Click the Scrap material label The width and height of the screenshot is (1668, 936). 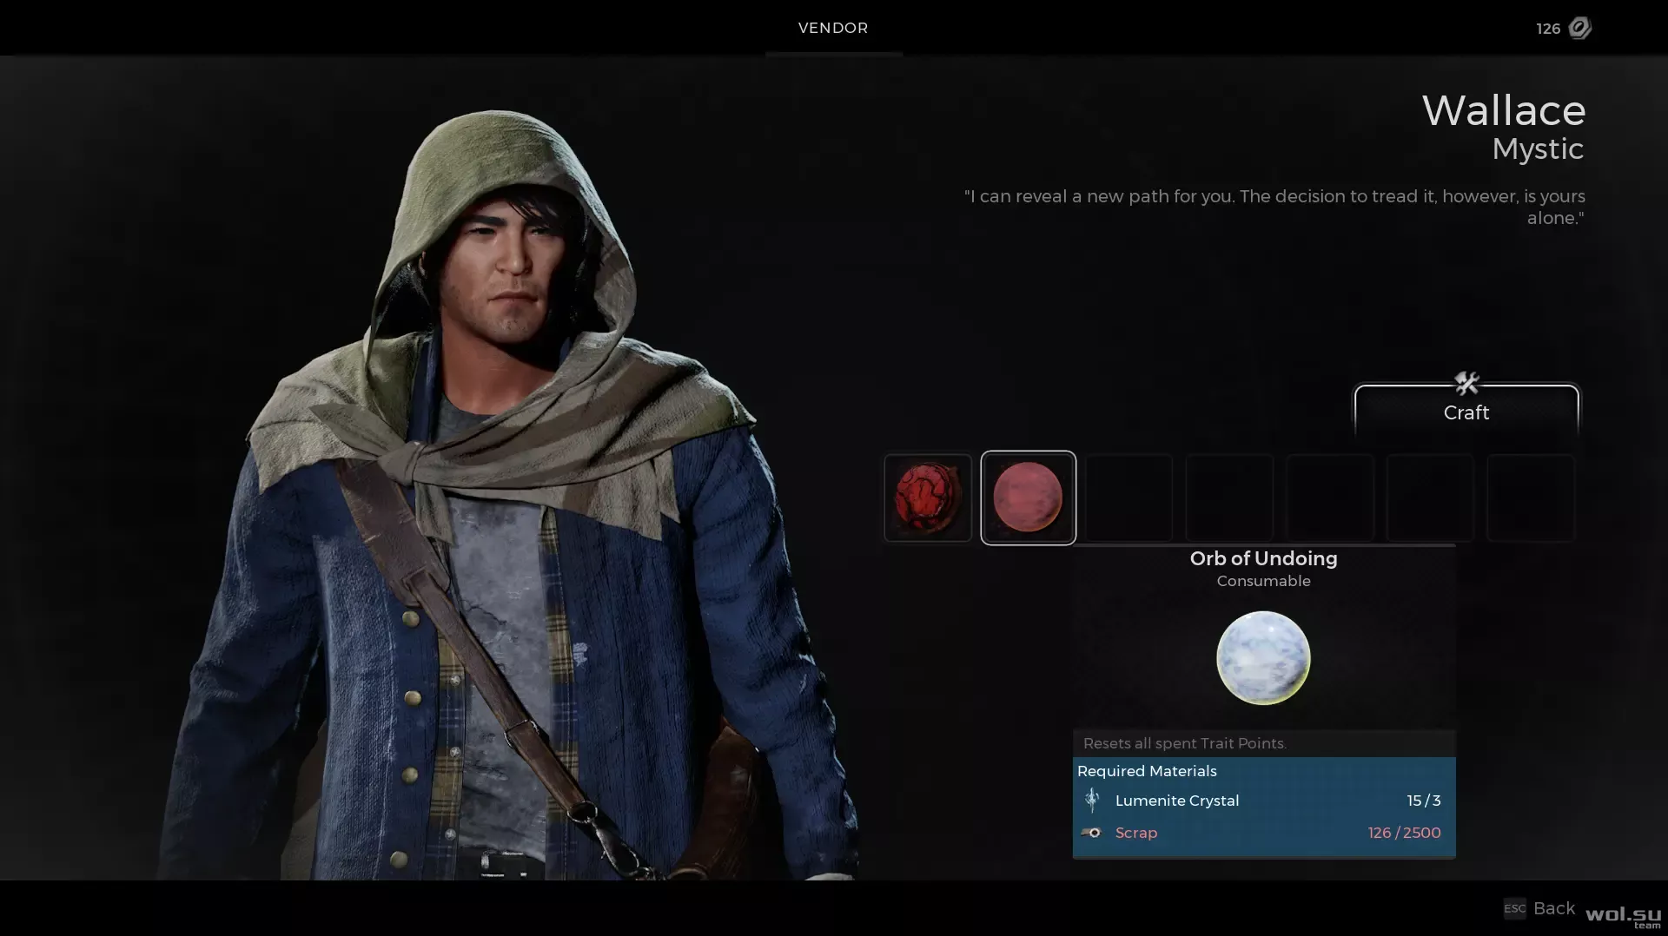1136,833
